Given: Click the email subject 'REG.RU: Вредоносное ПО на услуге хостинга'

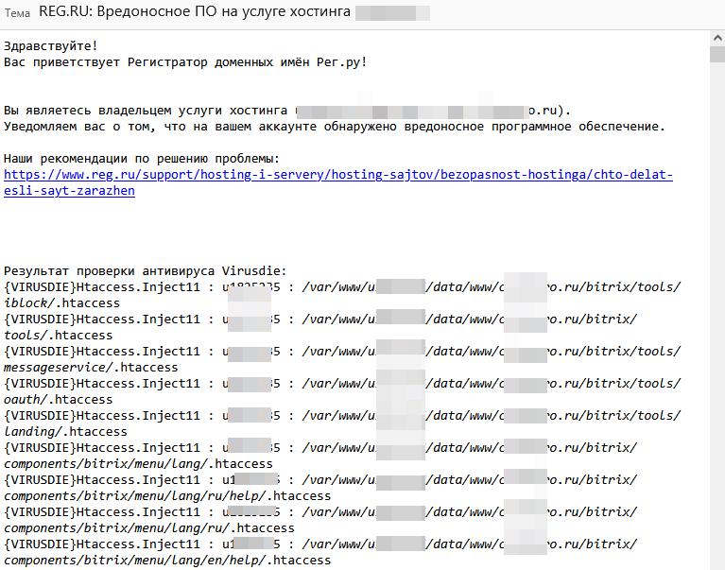Looking at the screenshot, I should click(x=195, y=11).
